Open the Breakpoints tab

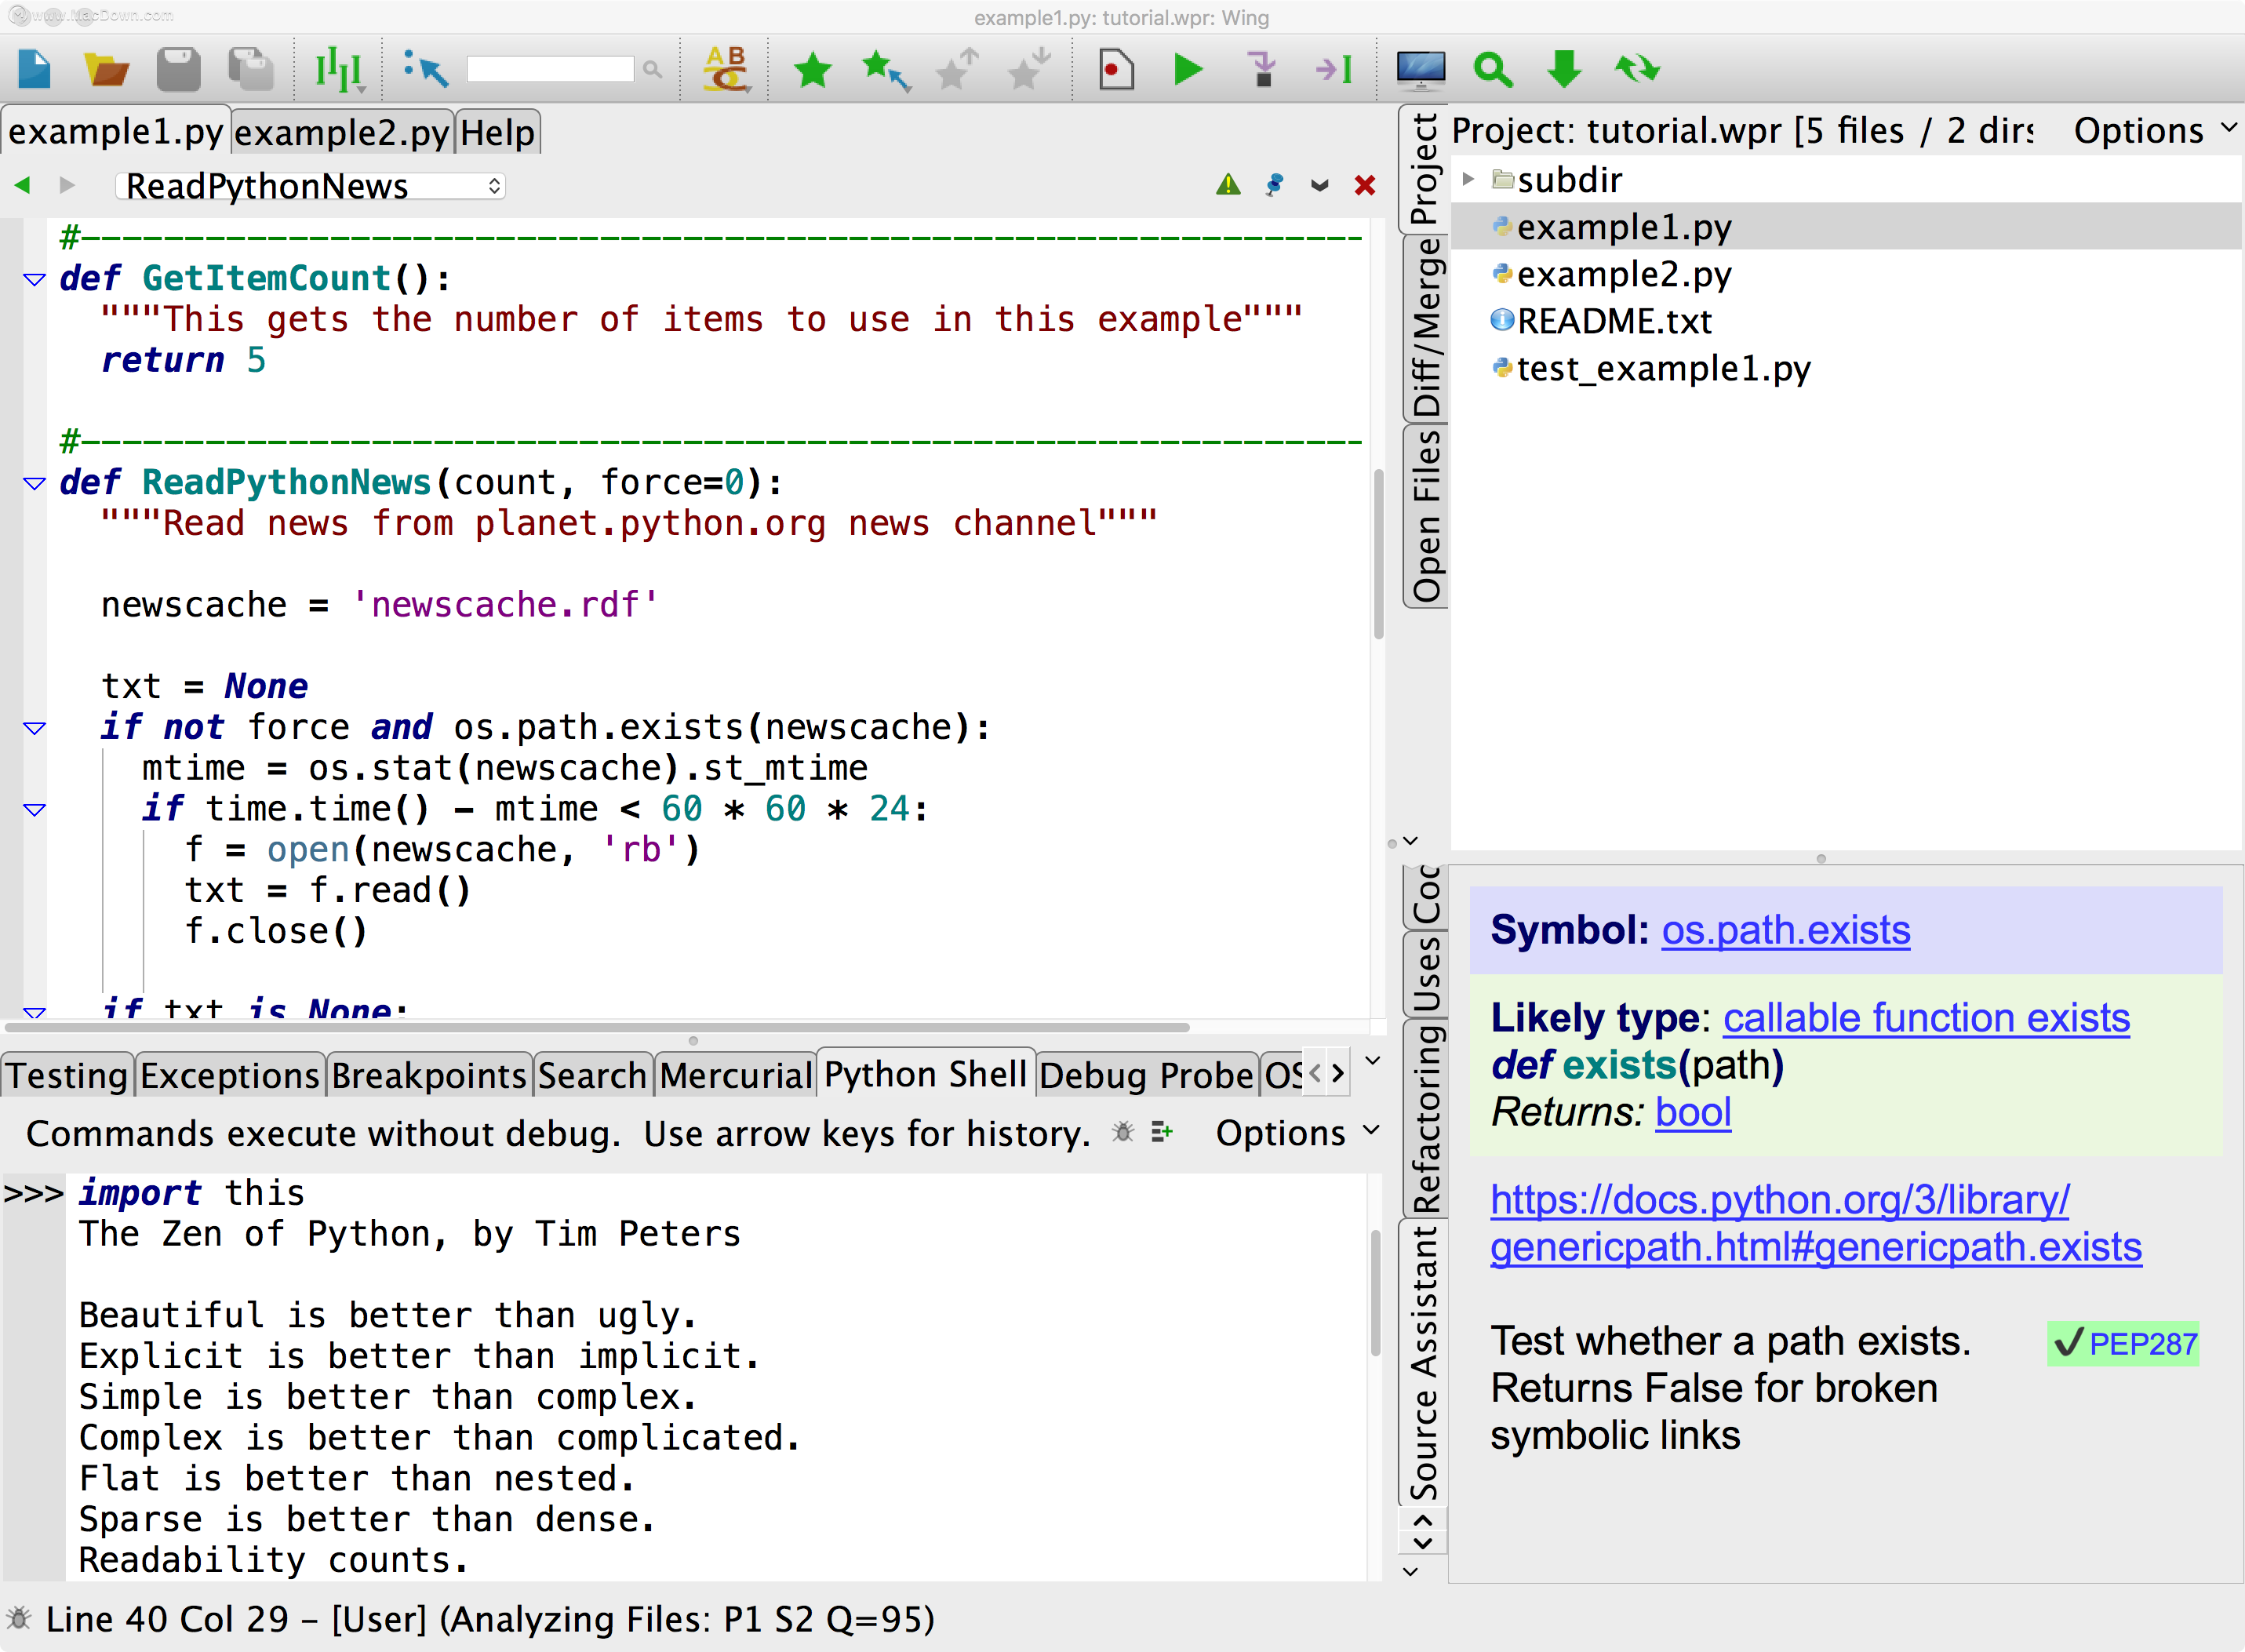(429, 1075)
